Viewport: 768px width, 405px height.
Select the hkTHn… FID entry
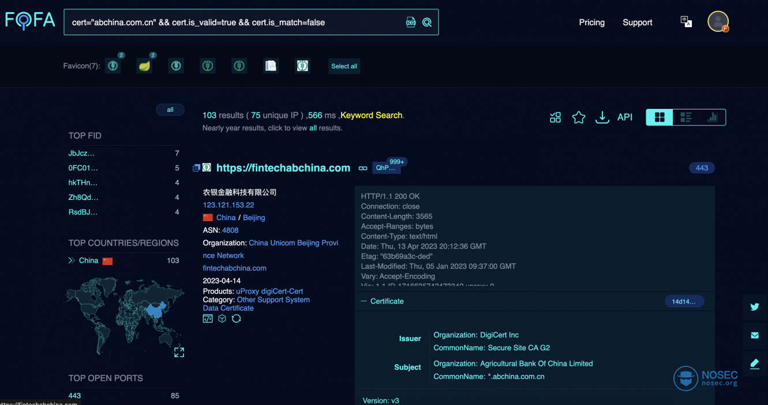[x=83, y=183]
